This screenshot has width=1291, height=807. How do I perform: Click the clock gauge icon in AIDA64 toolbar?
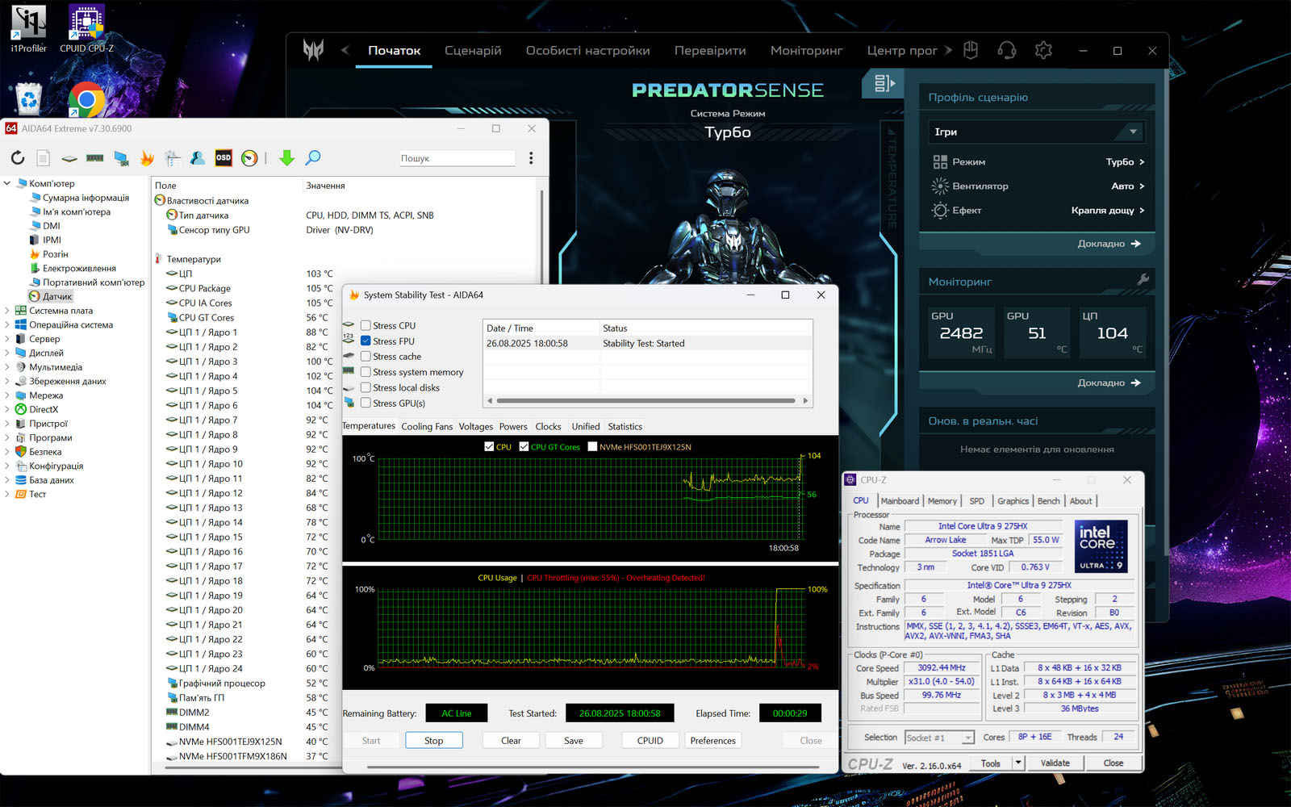(x=249, y=158)
